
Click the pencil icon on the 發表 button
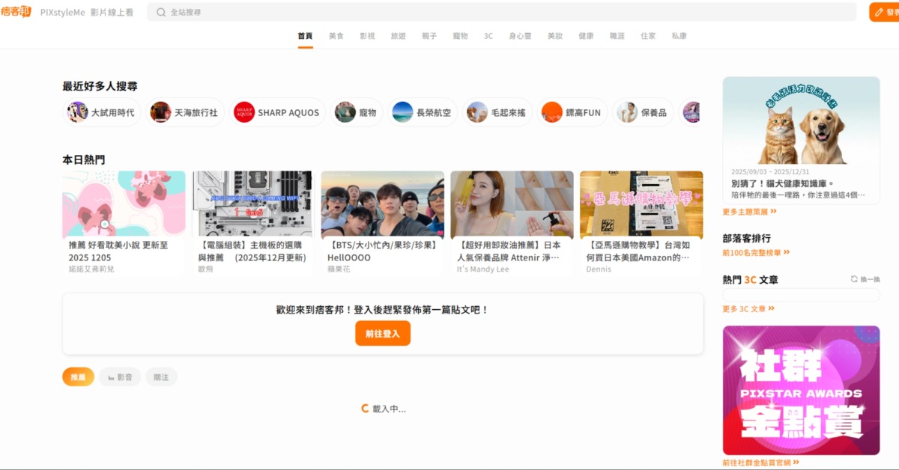880,13
